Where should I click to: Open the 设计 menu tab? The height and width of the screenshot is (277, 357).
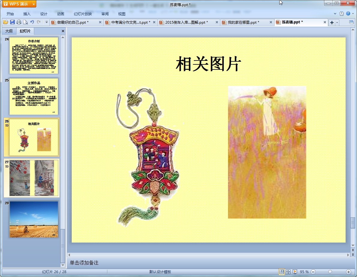(44, 14)
